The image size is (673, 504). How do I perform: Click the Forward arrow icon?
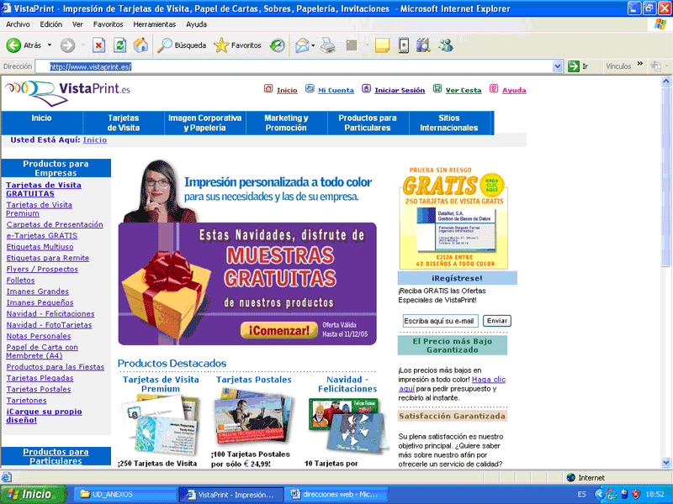pyautogui.click(x=67, y=45)
